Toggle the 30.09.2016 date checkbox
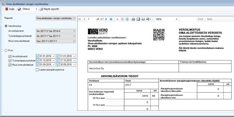234x117 pixels. coord(58,65)
